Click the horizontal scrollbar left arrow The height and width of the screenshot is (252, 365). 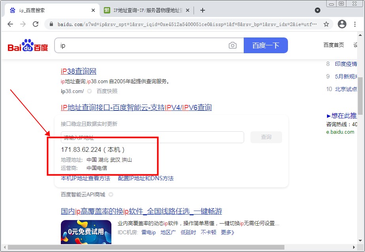(x=4, y=247)
